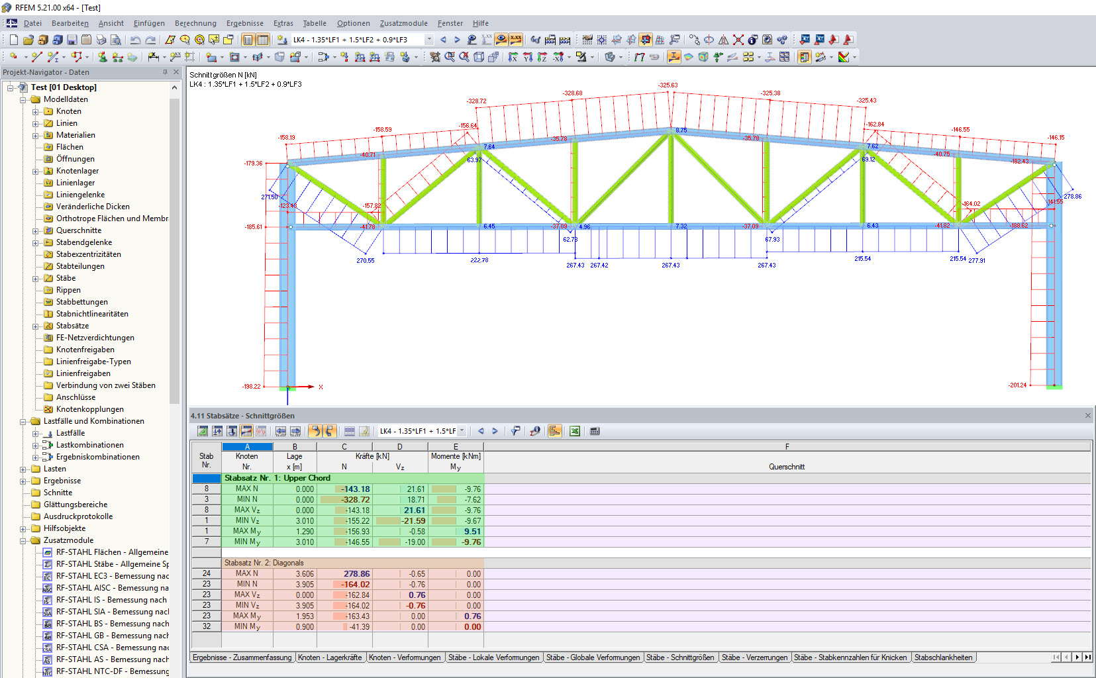Expand the Knoten tree node
This screenshot has width=1096, height=678.
coord(36,111)
